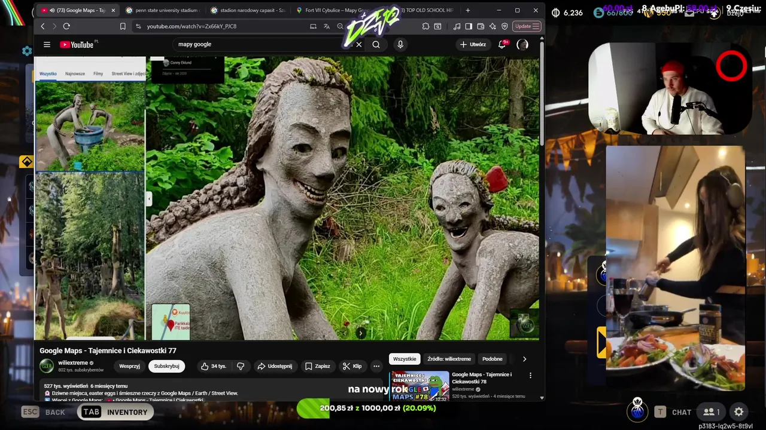
Task: Go to YouTube home via the logo
Action: click(x=77, y=44)
